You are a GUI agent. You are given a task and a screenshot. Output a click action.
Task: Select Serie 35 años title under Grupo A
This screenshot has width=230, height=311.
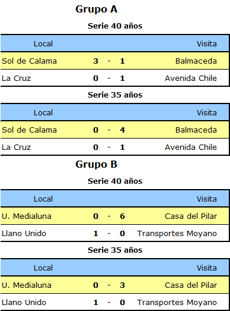[115, 95]
